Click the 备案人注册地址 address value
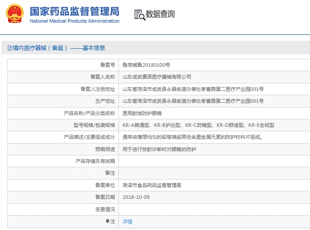This screenshot has height=230, width=310. [x=193, y=89]
